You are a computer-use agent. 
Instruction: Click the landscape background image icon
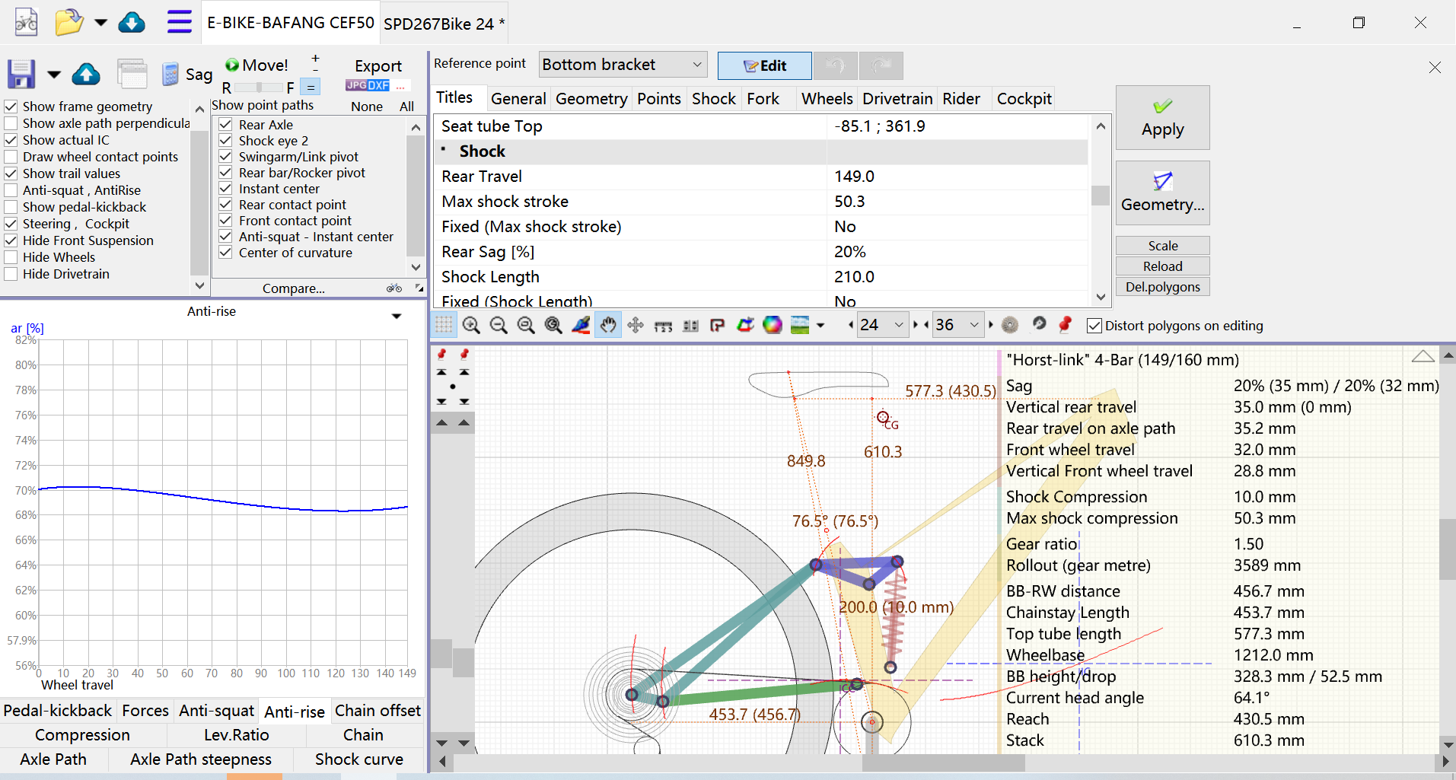click(x=800, y=325)
